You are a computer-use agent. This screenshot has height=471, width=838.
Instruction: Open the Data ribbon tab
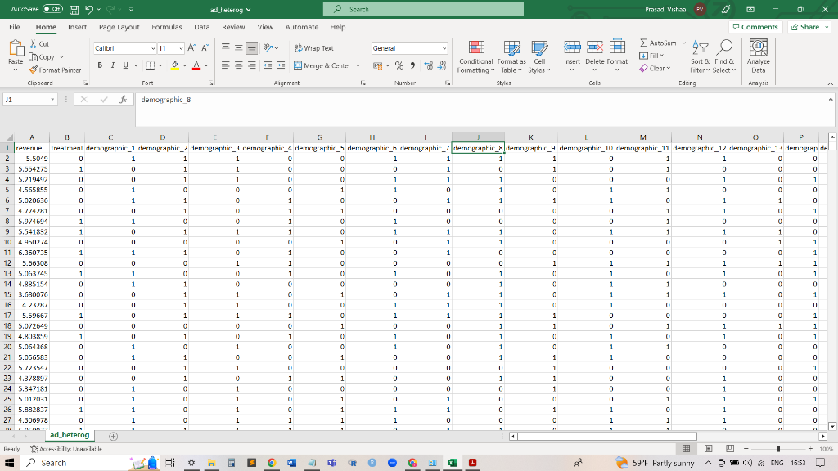201,26
